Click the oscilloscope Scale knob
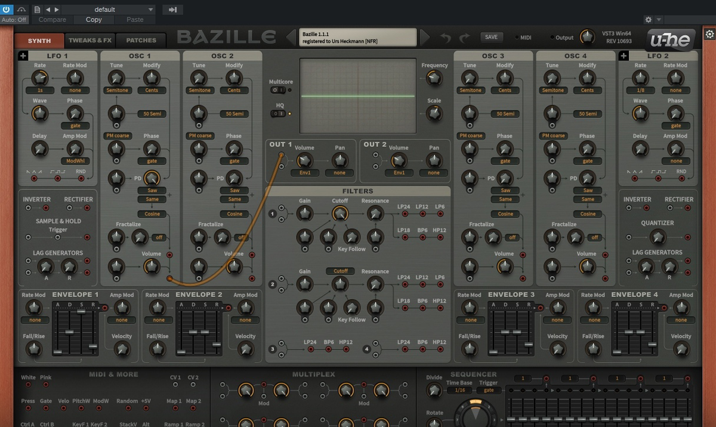This screenshot has width=716, height=427. tap(434, 113)
